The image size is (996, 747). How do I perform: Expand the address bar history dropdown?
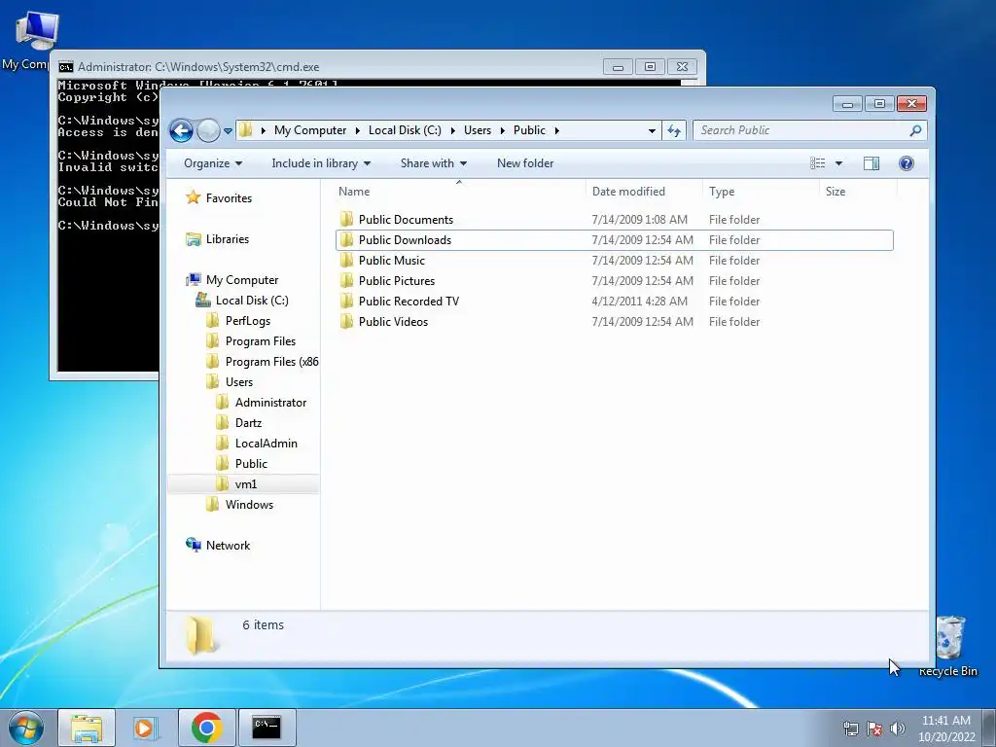[652, 131]
